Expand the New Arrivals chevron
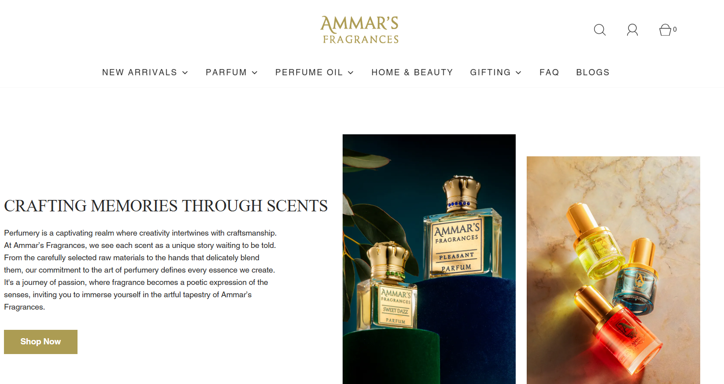 tap(185, 73)
